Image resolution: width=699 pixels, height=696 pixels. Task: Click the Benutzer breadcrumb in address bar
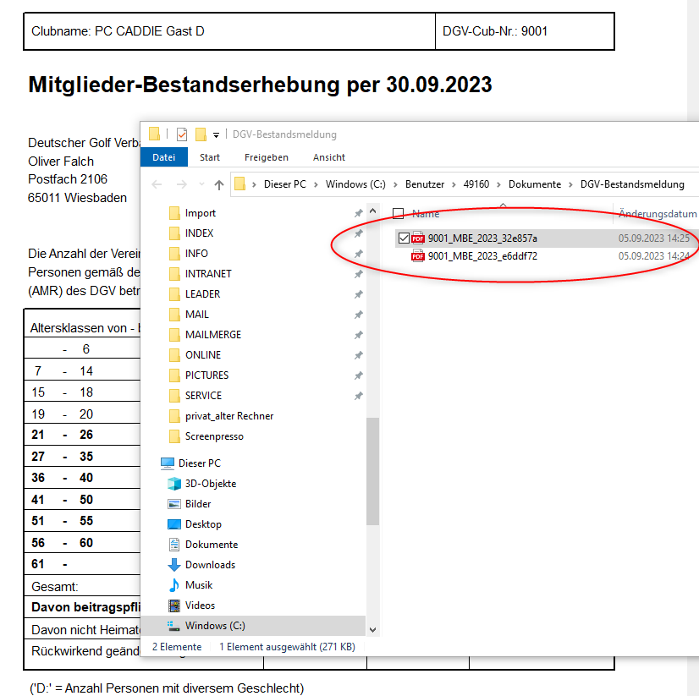[424, 184]
